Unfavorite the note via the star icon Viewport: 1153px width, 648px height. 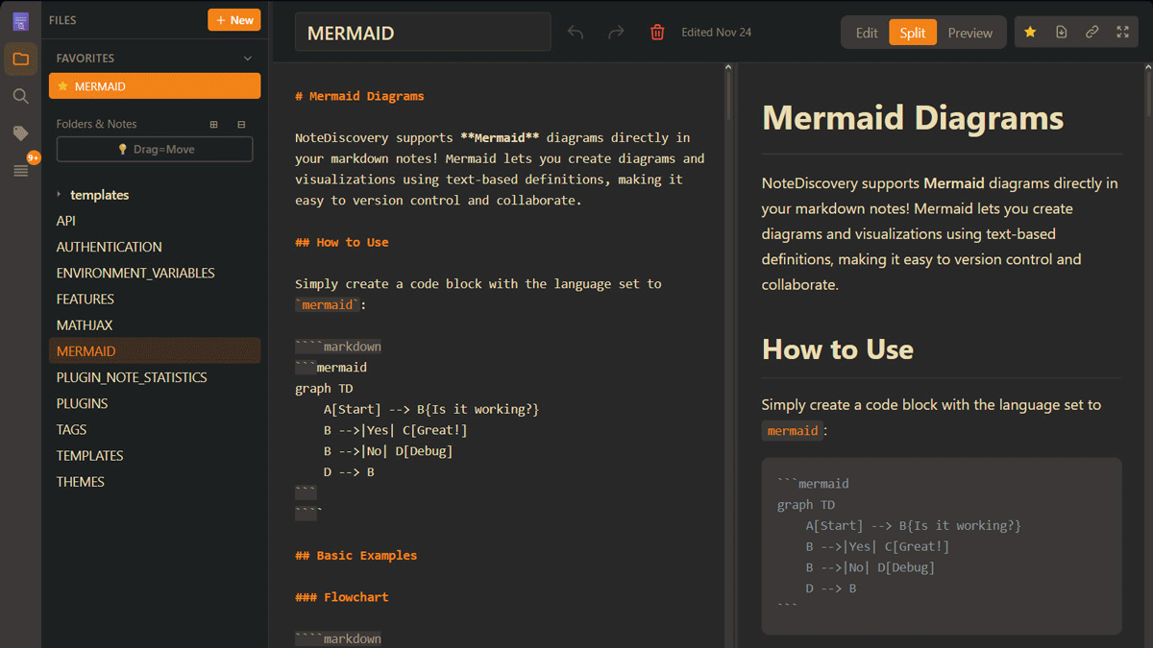1030,31
